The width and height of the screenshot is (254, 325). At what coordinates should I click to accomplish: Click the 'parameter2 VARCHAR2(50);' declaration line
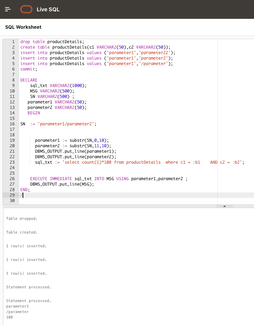click(x=57, y=108)
